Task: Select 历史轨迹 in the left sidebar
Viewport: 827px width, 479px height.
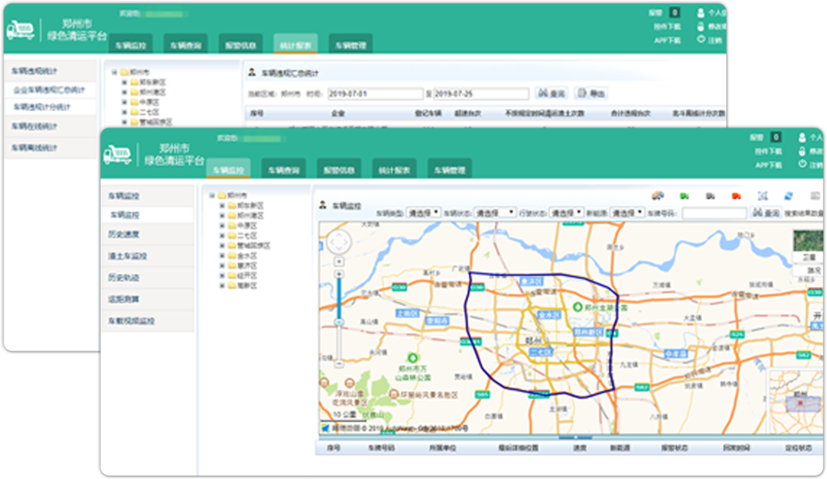Action: [124, 277]
